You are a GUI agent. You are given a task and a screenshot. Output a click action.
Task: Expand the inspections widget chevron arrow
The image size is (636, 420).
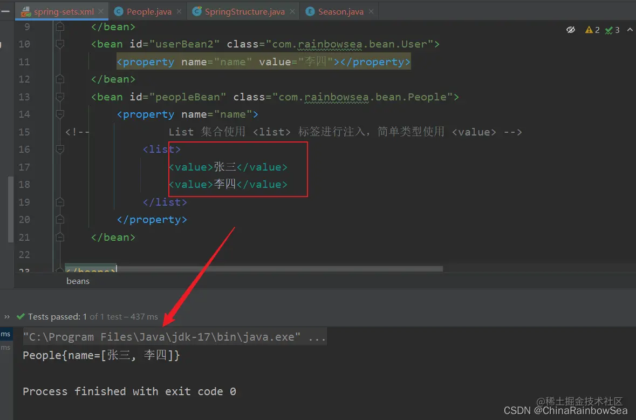click(x=630, y=29)
